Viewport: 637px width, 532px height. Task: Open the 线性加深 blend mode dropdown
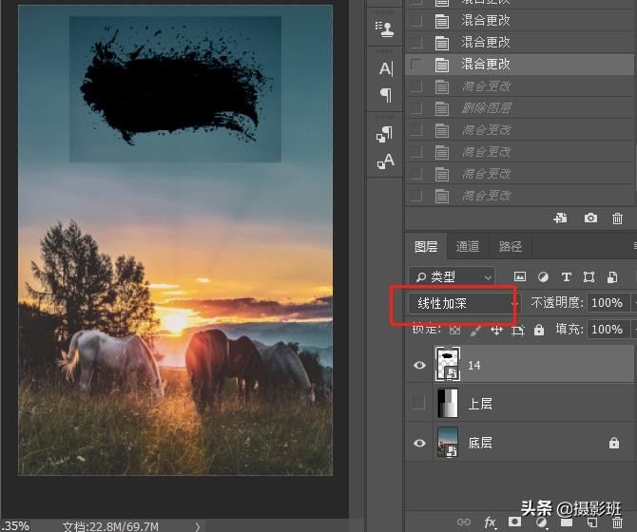(x=462, y=303)
